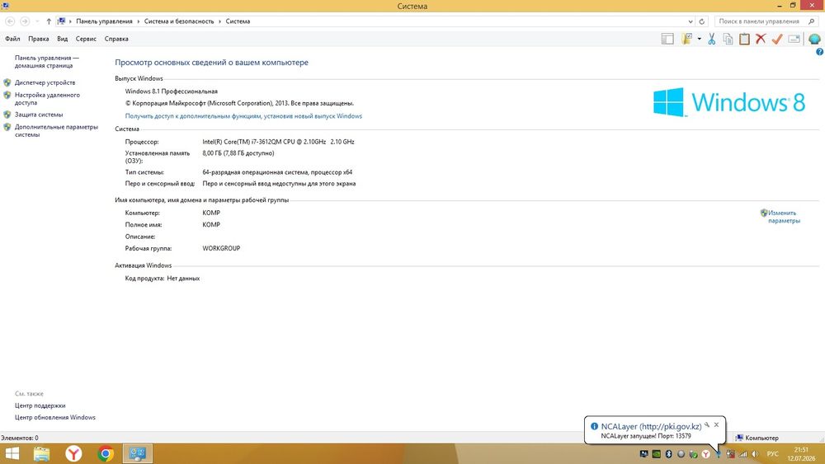This screenshot has width=825, height=464.
Task: Open the Правка menu
Action: coord(39,39)
